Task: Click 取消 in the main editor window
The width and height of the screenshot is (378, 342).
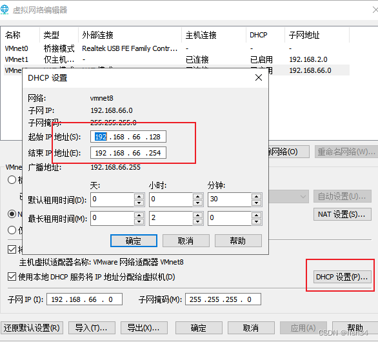Action: (x=251, y=328)
